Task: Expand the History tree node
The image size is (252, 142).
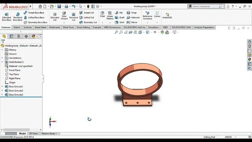Action: pyautogui.click(x=2, y=50)
